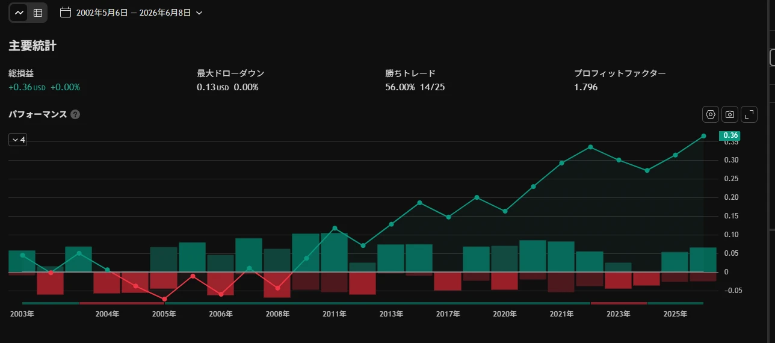This screenshot has height=343, width=775.
Task: Click 2003年 axis label
Action: (22, 314)
